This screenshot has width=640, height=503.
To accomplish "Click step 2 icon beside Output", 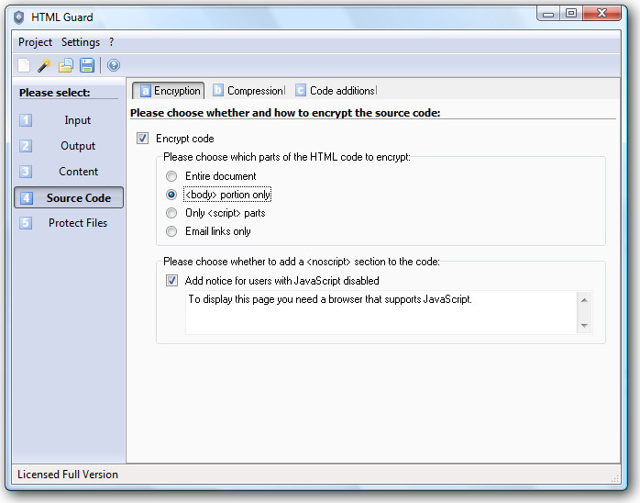I will click(26, 146).
